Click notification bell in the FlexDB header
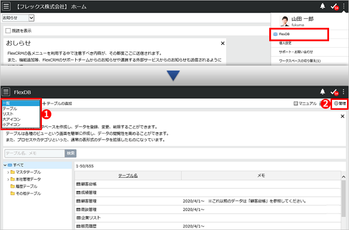This screenshot has height=230, width=349. 322,91
